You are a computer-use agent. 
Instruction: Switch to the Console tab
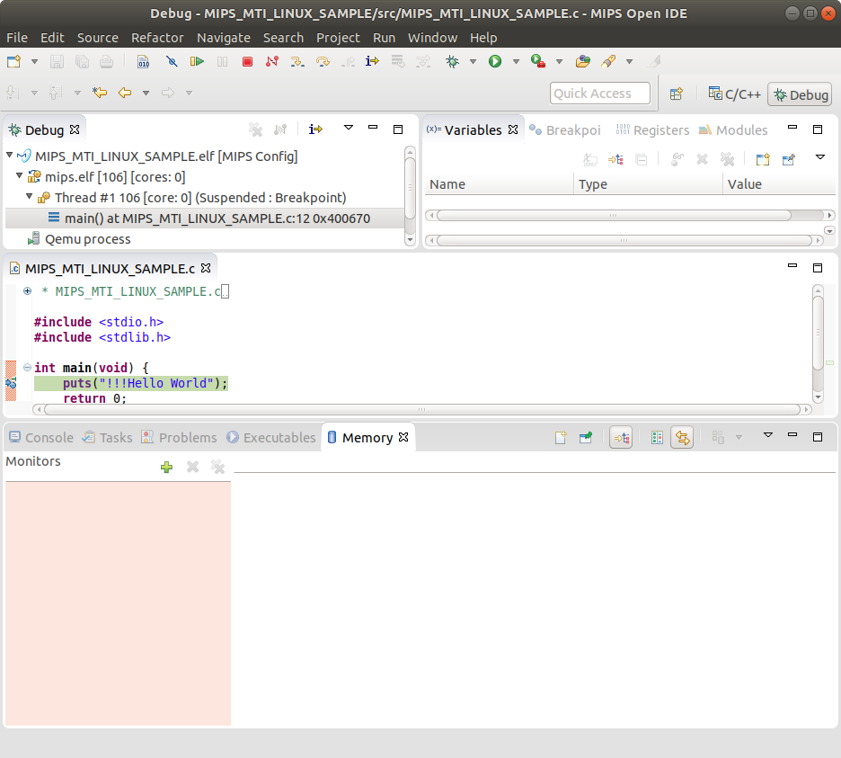(41, 438)
